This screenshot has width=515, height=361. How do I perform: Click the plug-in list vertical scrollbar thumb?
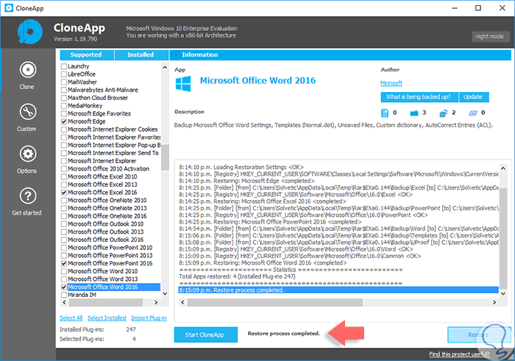(x=165, y=157)
